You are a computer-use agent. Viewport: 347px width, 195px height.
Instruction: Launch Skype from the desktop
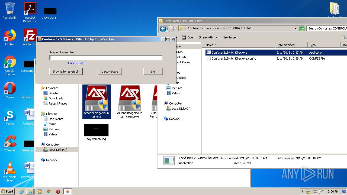click(10, 117)
